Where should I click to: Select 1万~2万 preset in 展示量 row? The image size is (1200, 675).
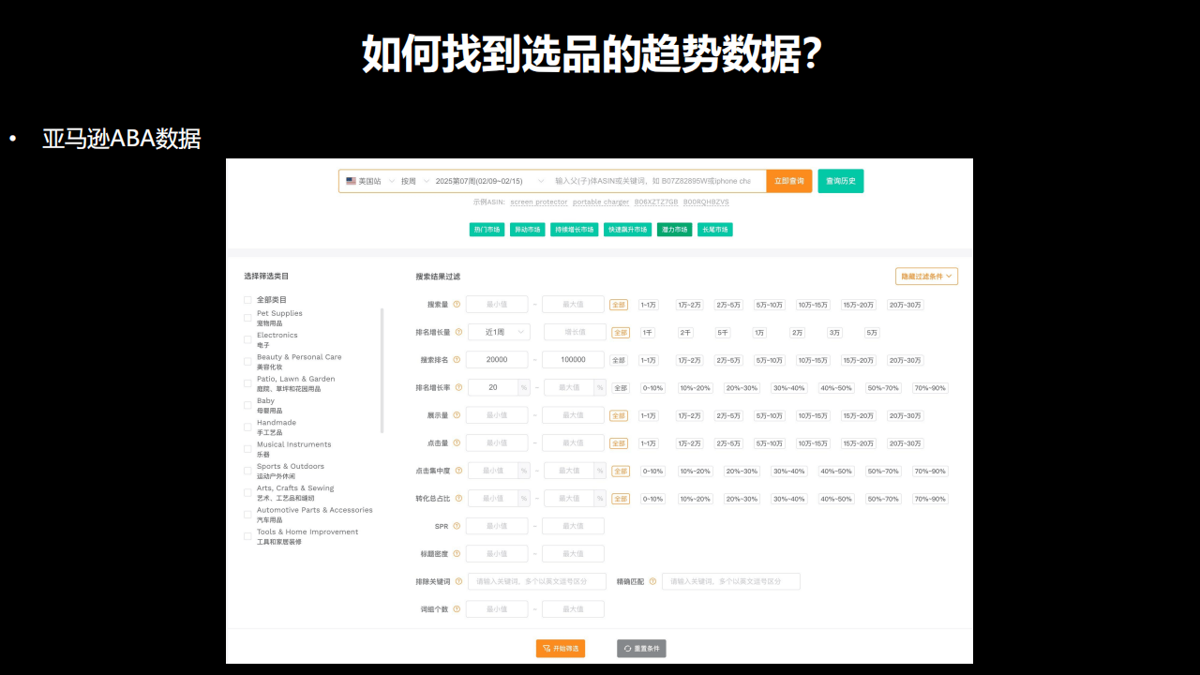coord(689,415)
